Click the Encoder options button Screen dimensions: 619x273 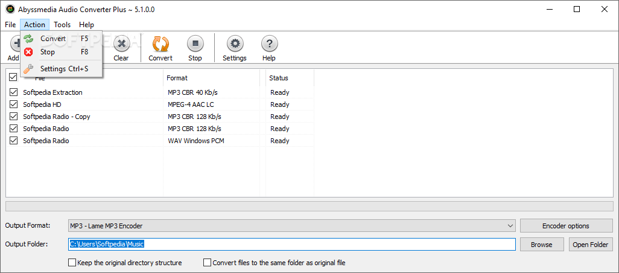click(566, 226)
